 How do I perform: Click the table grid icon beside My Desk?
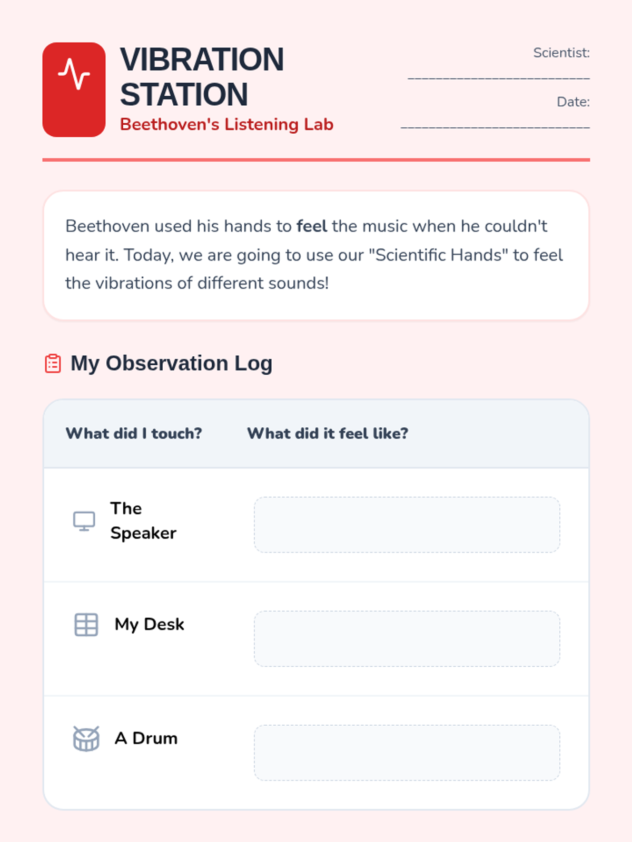pos(86,625)
